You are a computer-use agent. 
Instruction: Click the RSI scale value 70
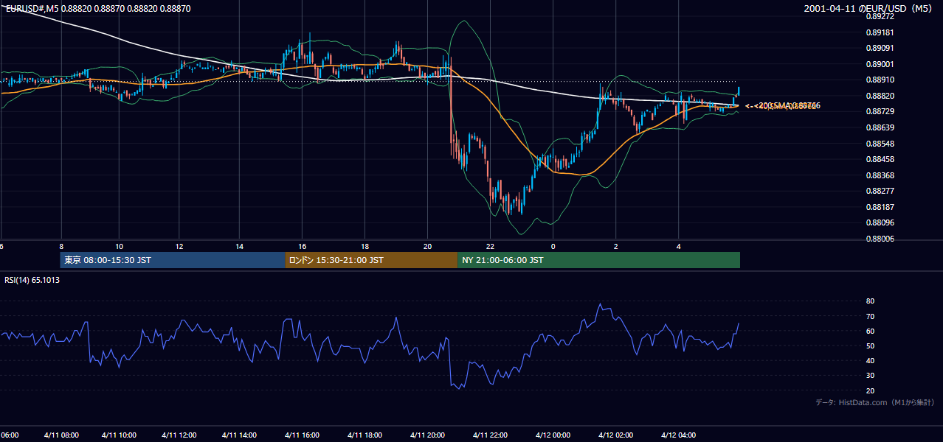tap(871, 316)
